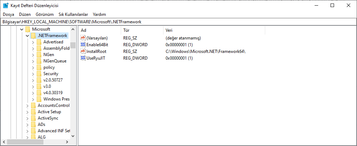Click the registry path address bar
This screenshot has width=357, height=146.
tap(178, 22)
